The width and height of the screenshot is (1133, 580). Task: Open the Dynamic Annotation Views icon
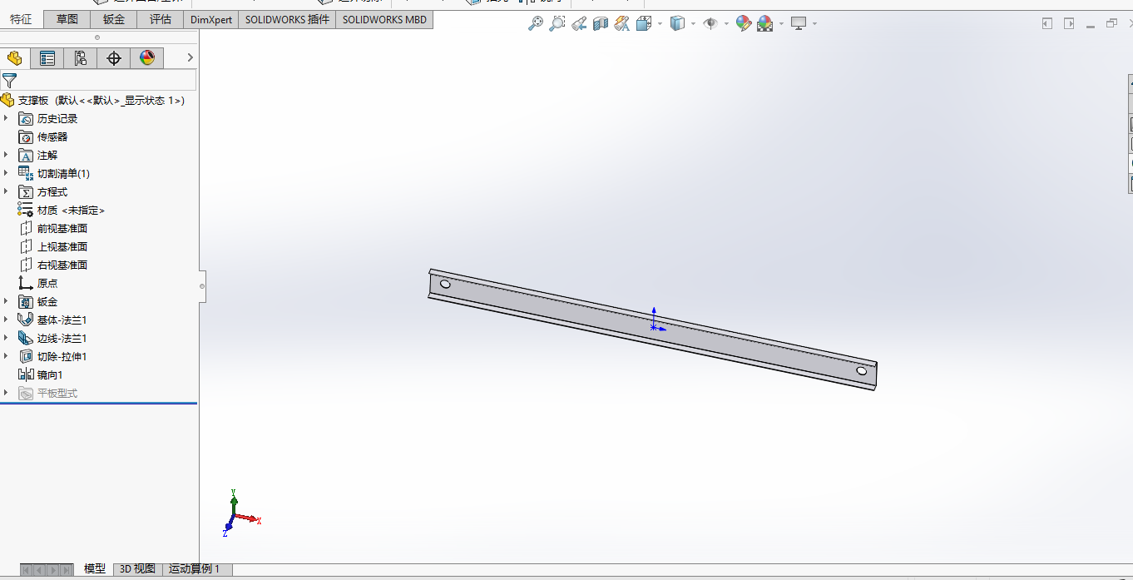click(622, 23)
